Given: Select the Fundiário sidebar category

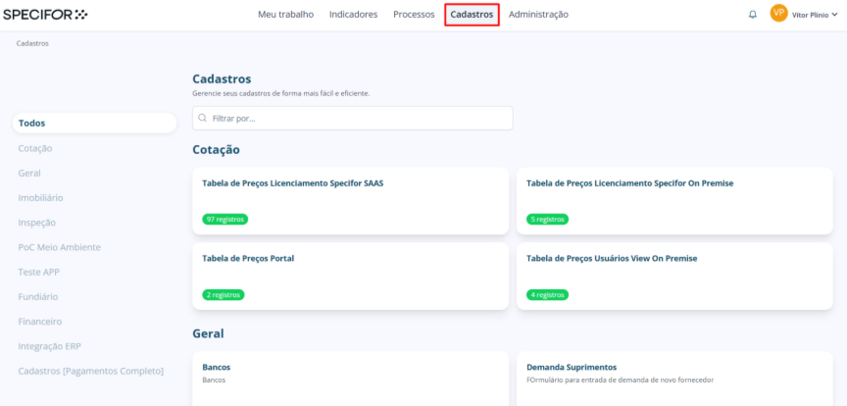Looking at the screenshot, I should (38, 297).
